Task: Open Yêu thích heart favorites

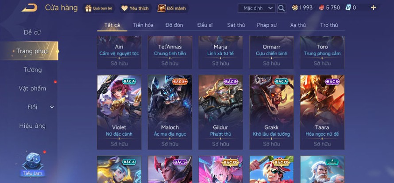Action: 125,8
